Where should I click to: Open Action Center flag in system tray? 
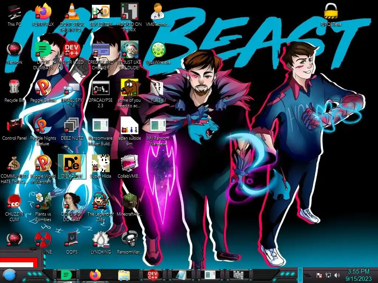319,275
